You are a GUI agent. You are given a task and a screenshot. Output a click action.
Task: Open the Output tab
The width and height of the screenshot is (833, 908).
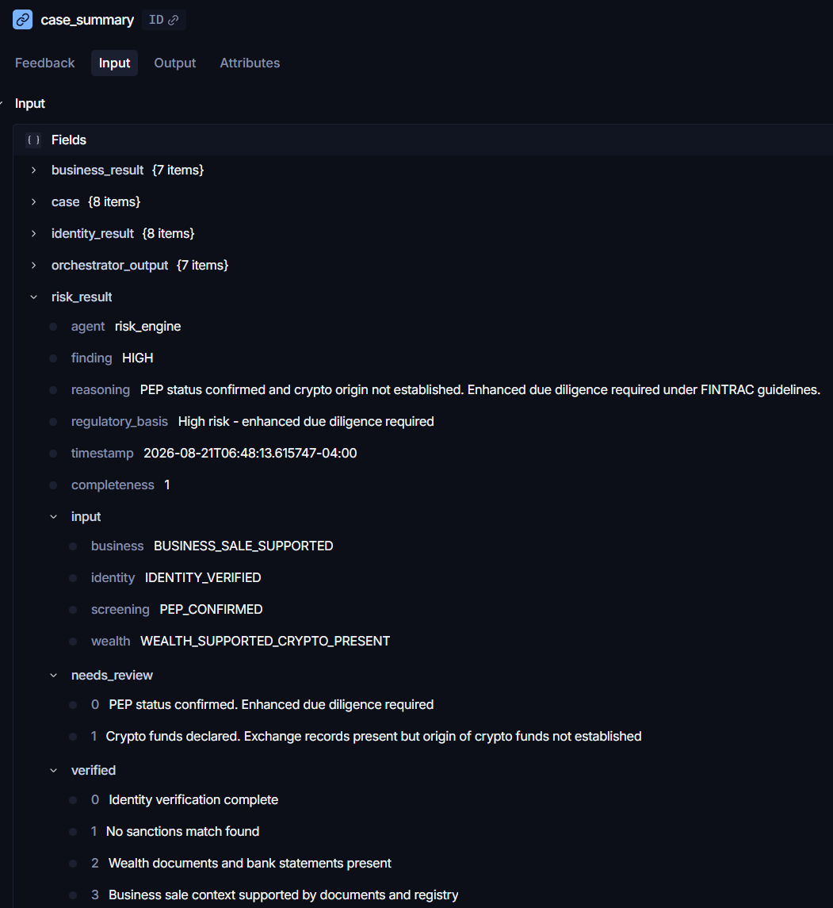175,63
